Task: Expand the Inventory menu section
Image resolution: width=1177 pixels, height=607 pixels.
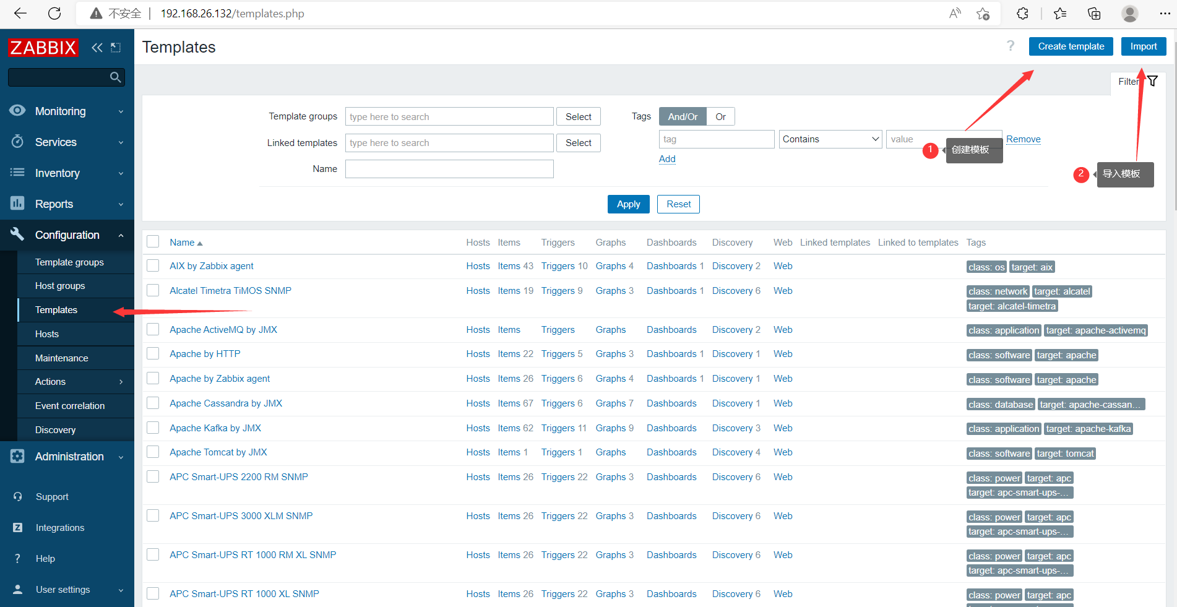Action: coord(67,173)
